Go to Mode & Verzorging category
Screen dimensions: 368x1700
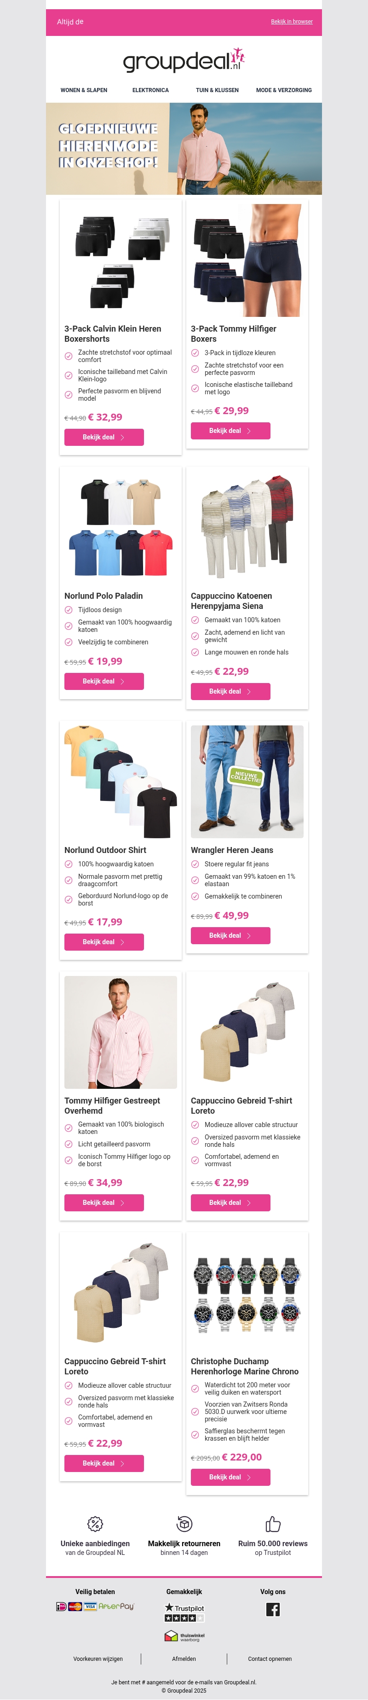(x=283, y=90)
